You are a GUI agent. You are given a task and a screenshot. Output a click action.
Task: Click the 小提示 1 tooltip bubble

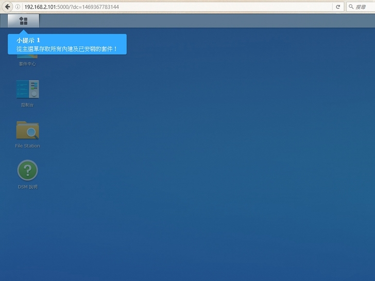(x=67, y=44)
